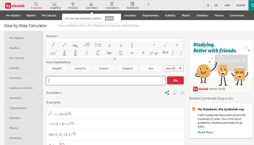The height and width of the screenshot is (145, 254).
Task: Focus the math expression input field
Action: tap(106, 81)
